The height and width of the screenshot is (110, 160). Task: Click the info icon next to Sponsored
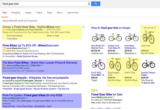(x=155, y=28)
